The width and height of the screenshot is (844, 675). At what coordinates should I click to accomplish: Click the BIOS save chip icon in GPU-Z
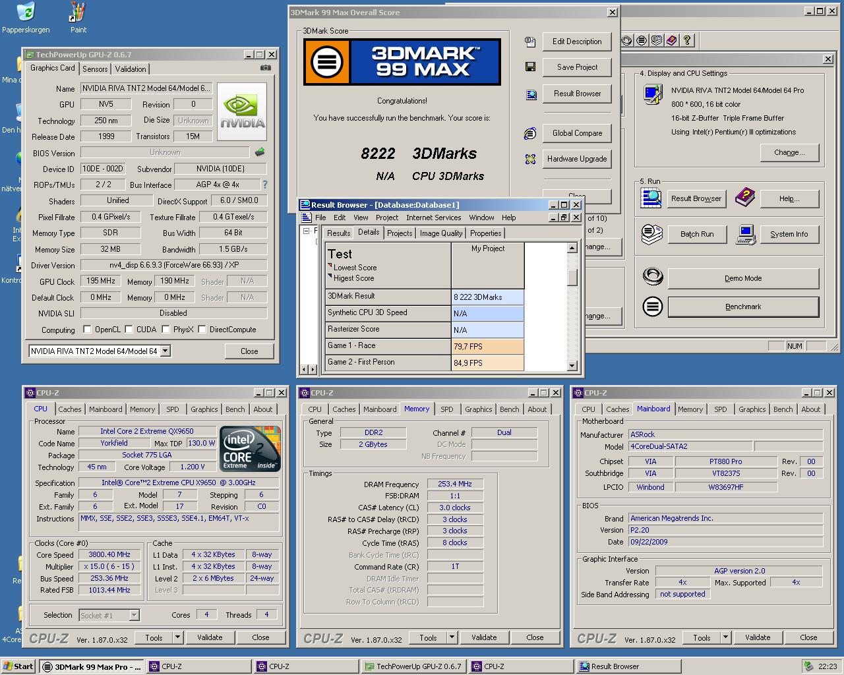[260, 152]
